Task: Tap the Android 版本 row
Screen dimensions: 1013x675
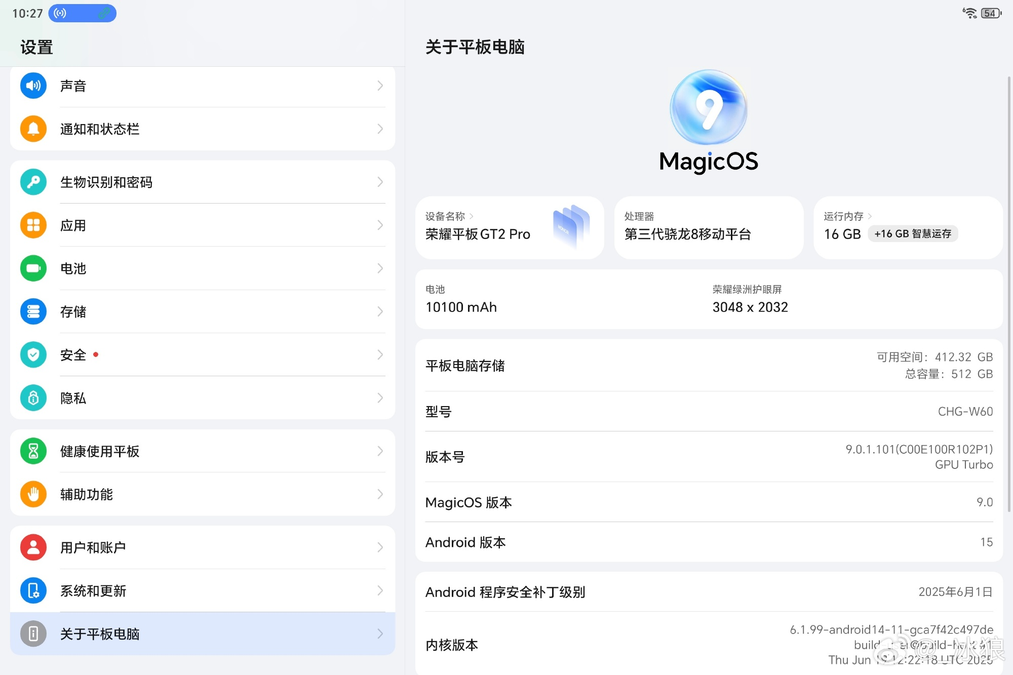Action: [709, 542]
